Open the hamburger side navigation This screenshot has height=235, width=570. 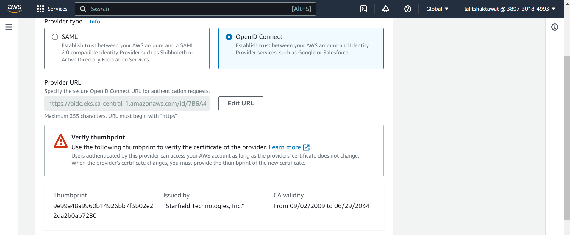point(9,27)
